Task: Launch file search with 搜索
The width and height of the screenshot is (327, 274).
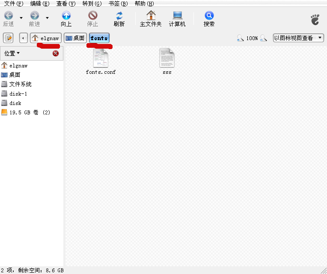Action: pyautogui.click(x=209, y=19)
